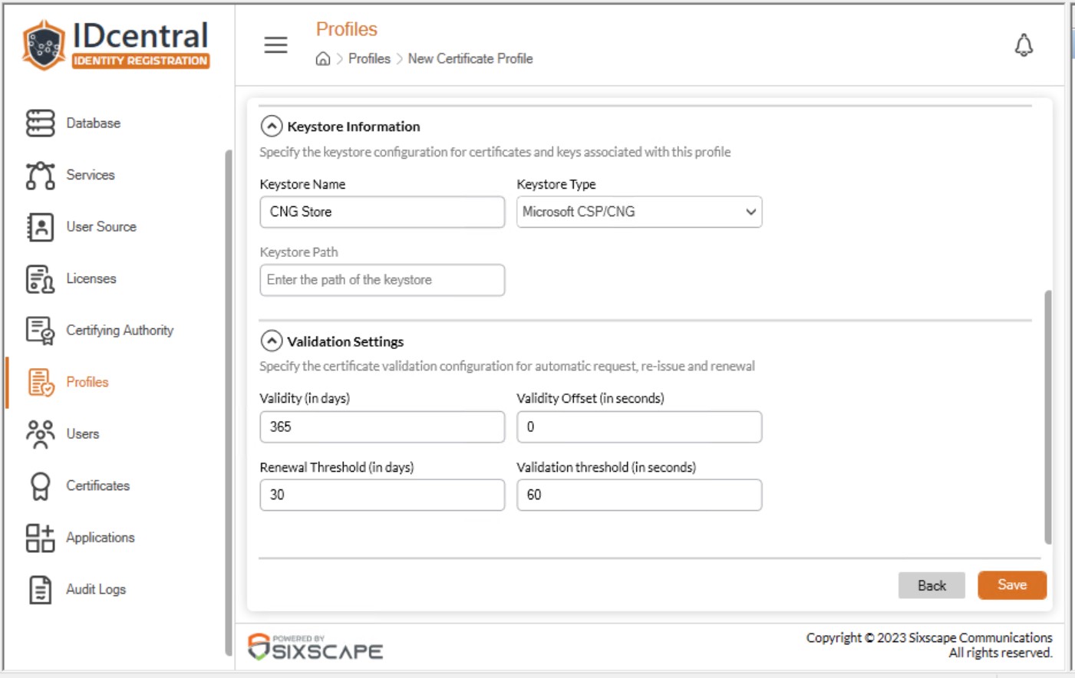Click the Profiles breadcrumb link
This screenshot has height=678, width=1075.
point(369,59)
